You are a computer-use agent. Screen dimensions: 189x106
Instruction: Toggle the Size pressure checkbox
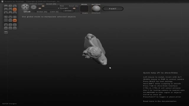[61, 6]
